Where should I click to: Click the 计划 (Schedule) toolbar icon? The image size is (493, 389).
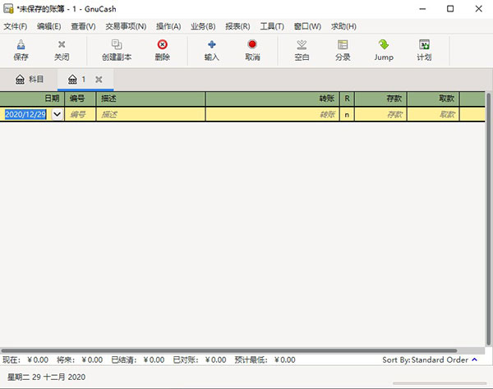pos(424,46)
